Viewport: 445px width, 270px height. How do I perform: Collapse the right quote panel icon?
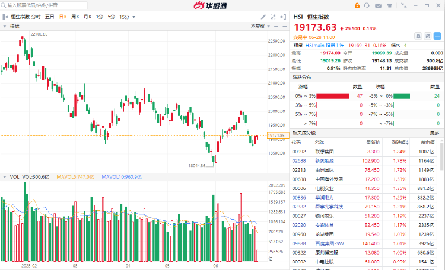click(x=283, y=17)
